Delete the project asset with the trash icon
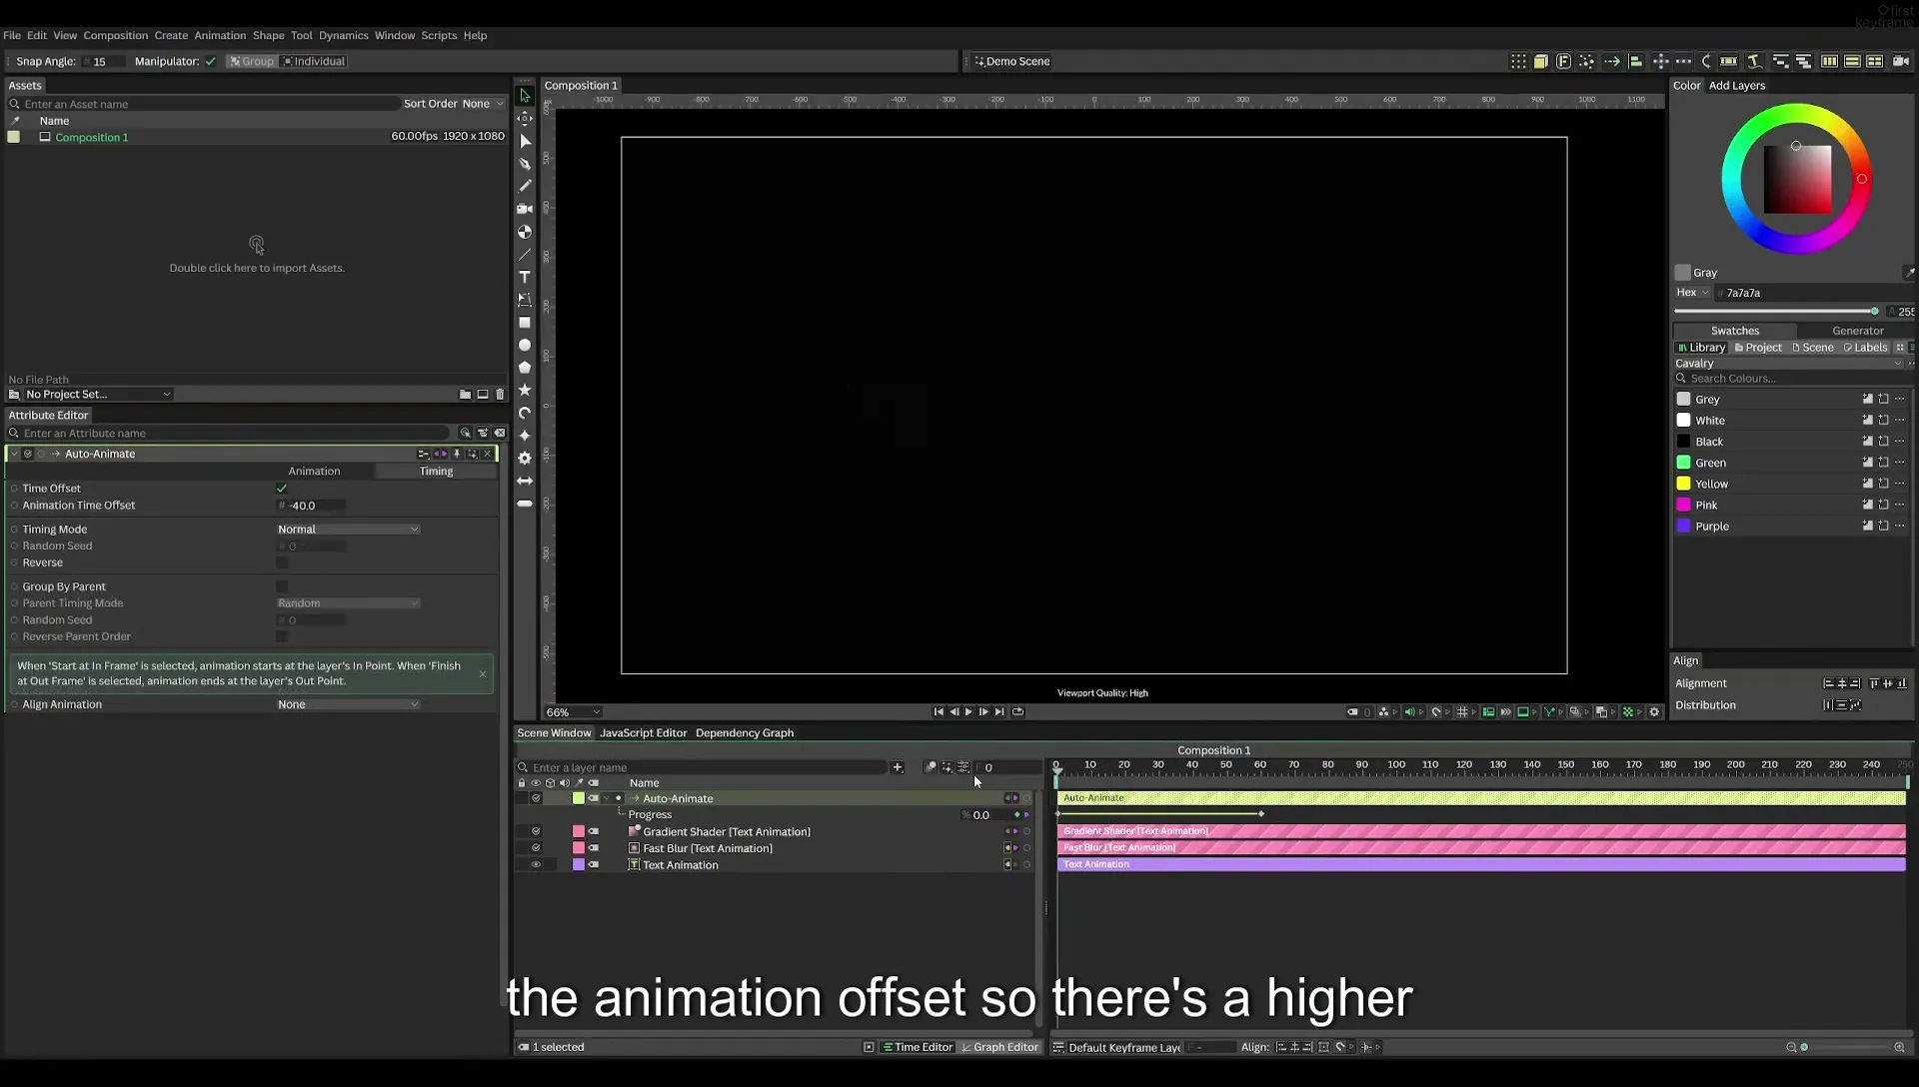 point(500,395)
